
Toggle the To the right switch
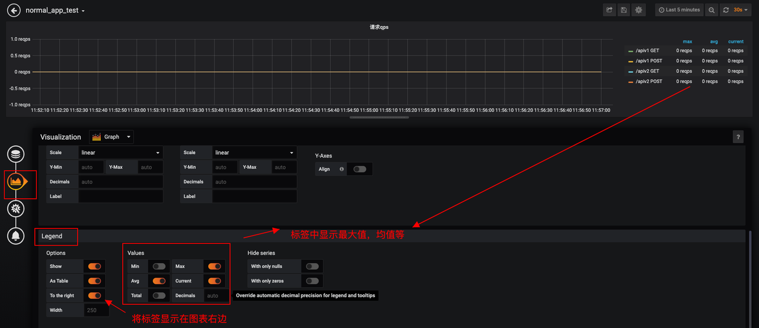(94, 295)
